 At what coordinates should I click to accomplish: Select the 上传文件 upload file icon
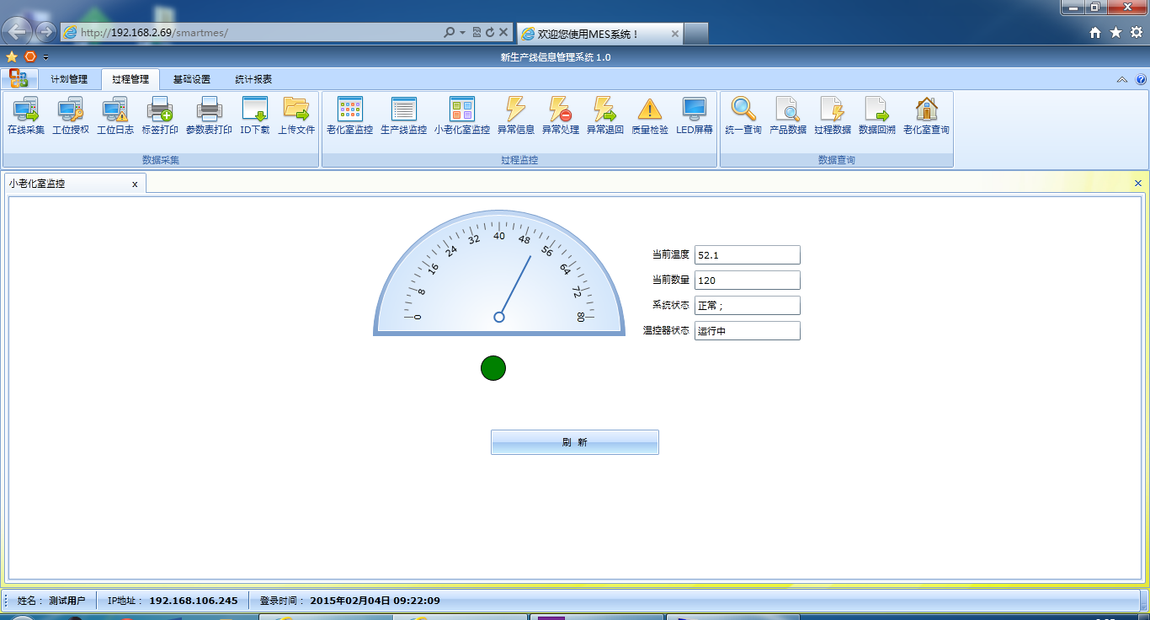pyautogui.click(x=295, y=116)
